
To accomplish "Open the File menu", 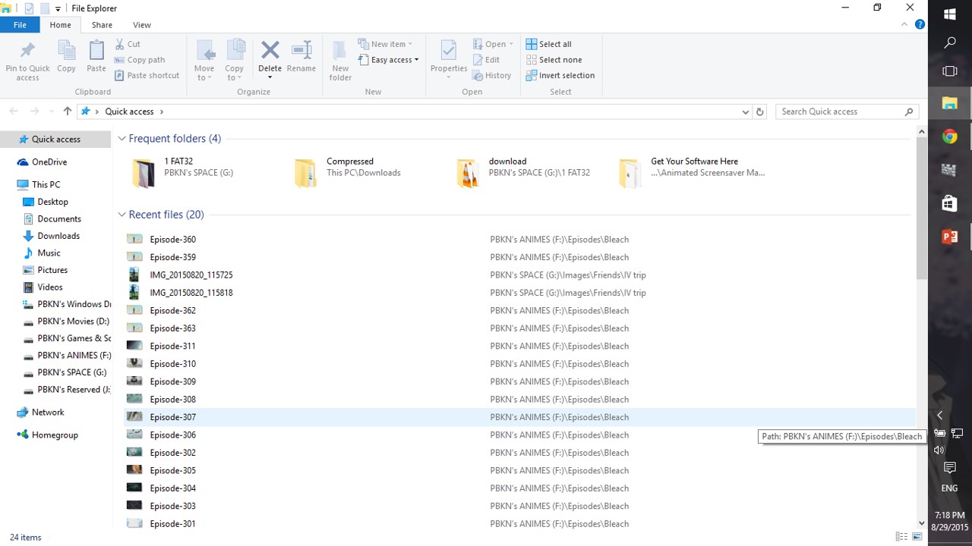I will [x=20, y=25].
